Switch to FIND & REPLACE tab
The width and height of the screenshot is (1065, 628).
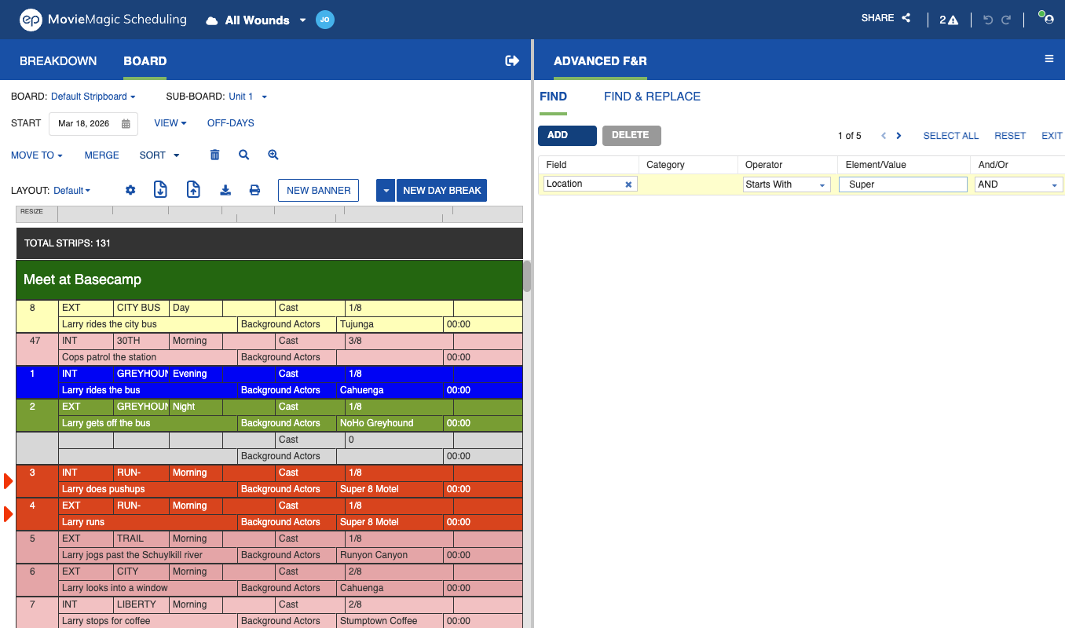click(652, 97)
